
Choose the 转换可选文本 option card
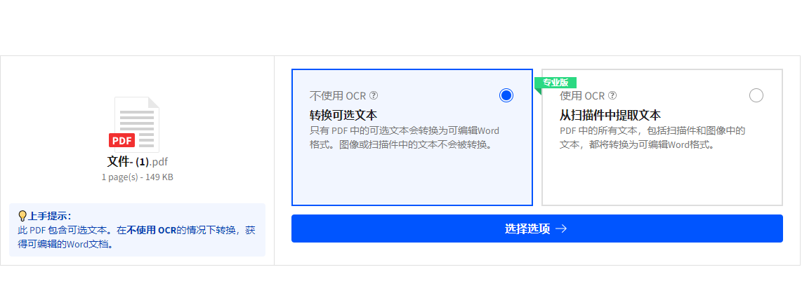pos(412,137)
